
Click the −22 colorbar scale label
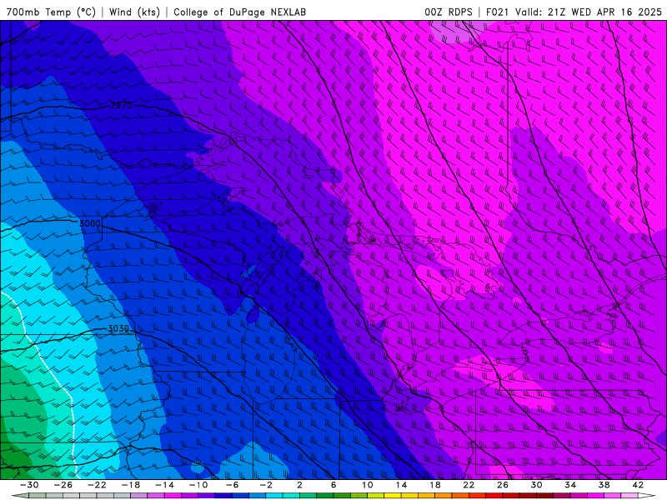pyautogui.click(x=97, y=485)
